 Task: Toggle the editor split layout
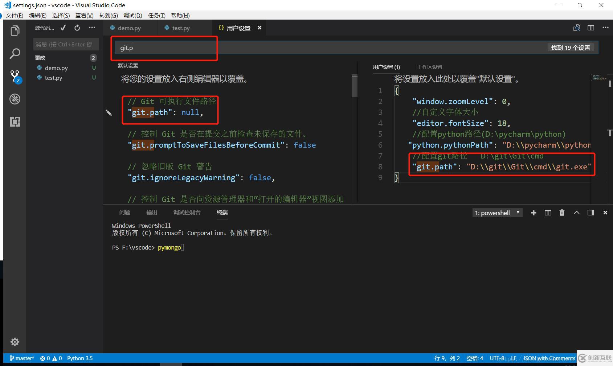[591, 27]
